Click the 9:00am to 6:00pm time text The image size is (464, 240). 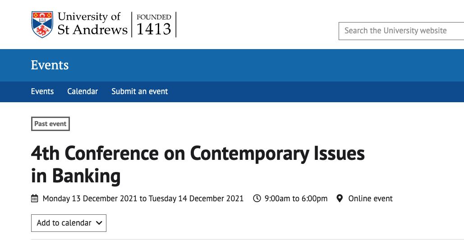pos(296,199)
